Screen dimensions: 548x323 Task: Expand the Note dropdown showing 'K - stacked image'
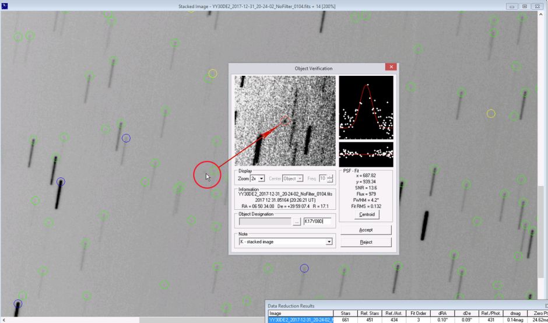pyautogui.click(x=329, y=241)
